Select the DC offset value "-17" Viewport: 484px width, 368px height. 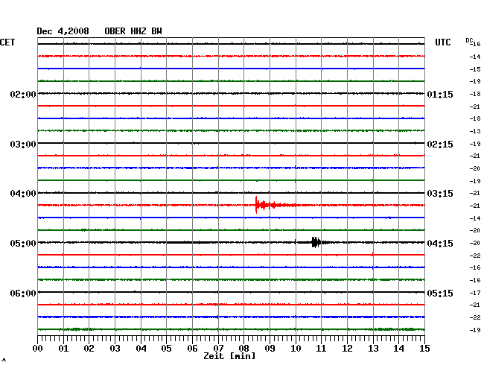(475, 293)
